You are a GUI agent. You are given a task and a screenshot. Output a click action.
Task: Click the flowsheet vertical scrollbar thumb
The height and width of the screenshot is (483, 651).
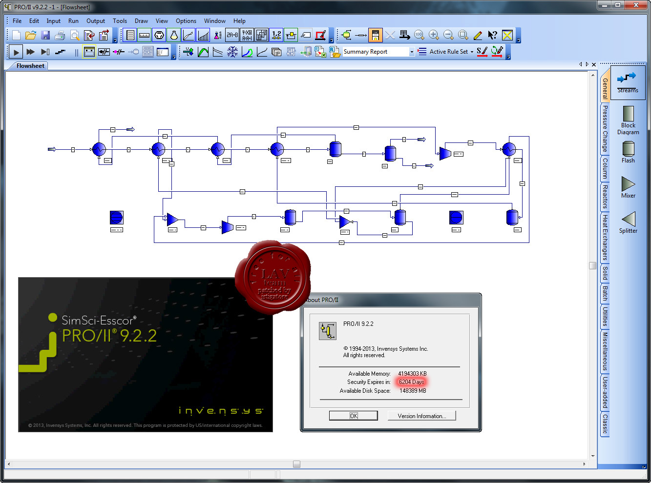593,265
